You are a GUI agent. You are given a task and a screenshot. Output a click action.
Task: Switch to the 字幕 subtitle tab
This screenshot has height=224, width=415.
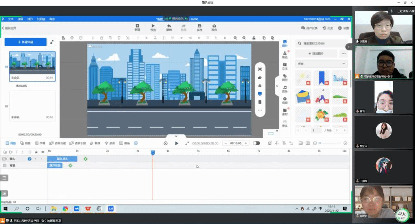(x=40, y=143)
